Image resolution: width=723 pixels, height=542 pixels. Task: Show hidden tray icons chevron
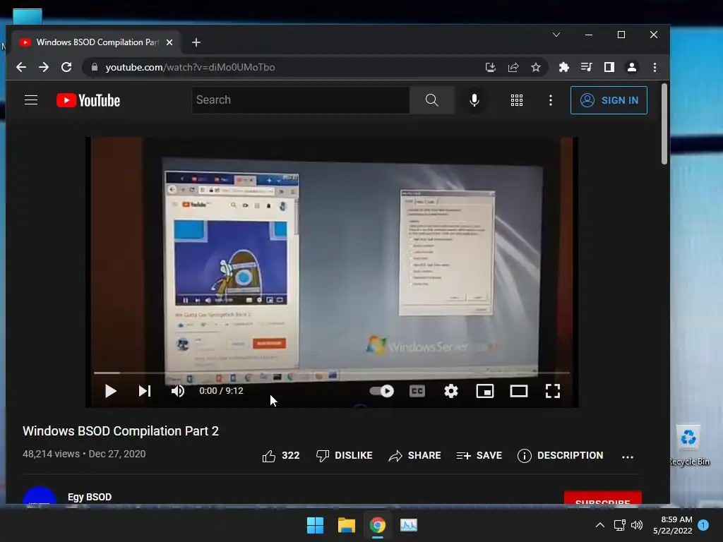600,525
